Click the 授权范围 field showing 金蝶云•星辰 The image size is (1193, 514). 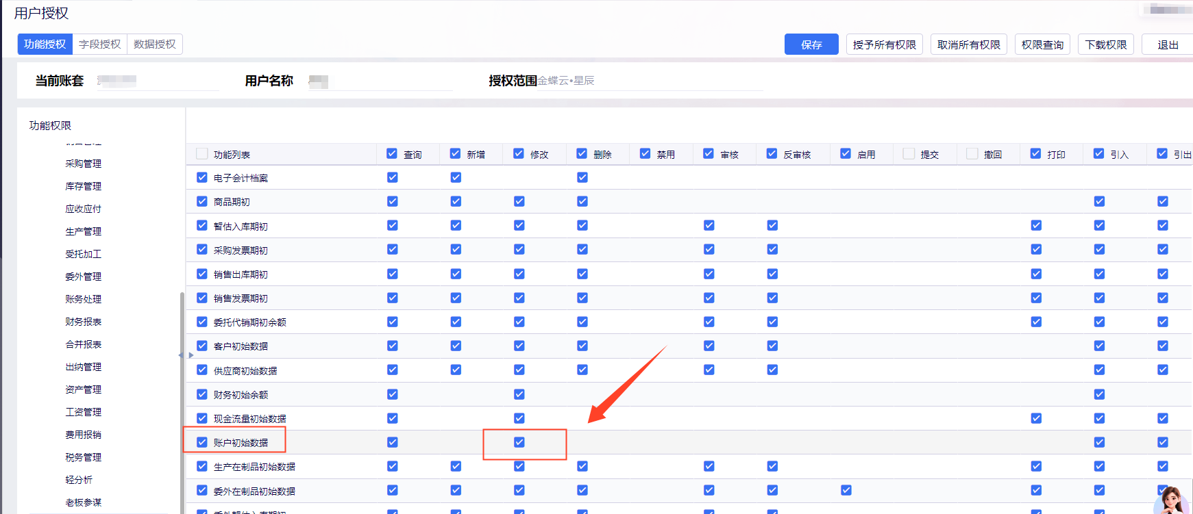coord(650,81)
